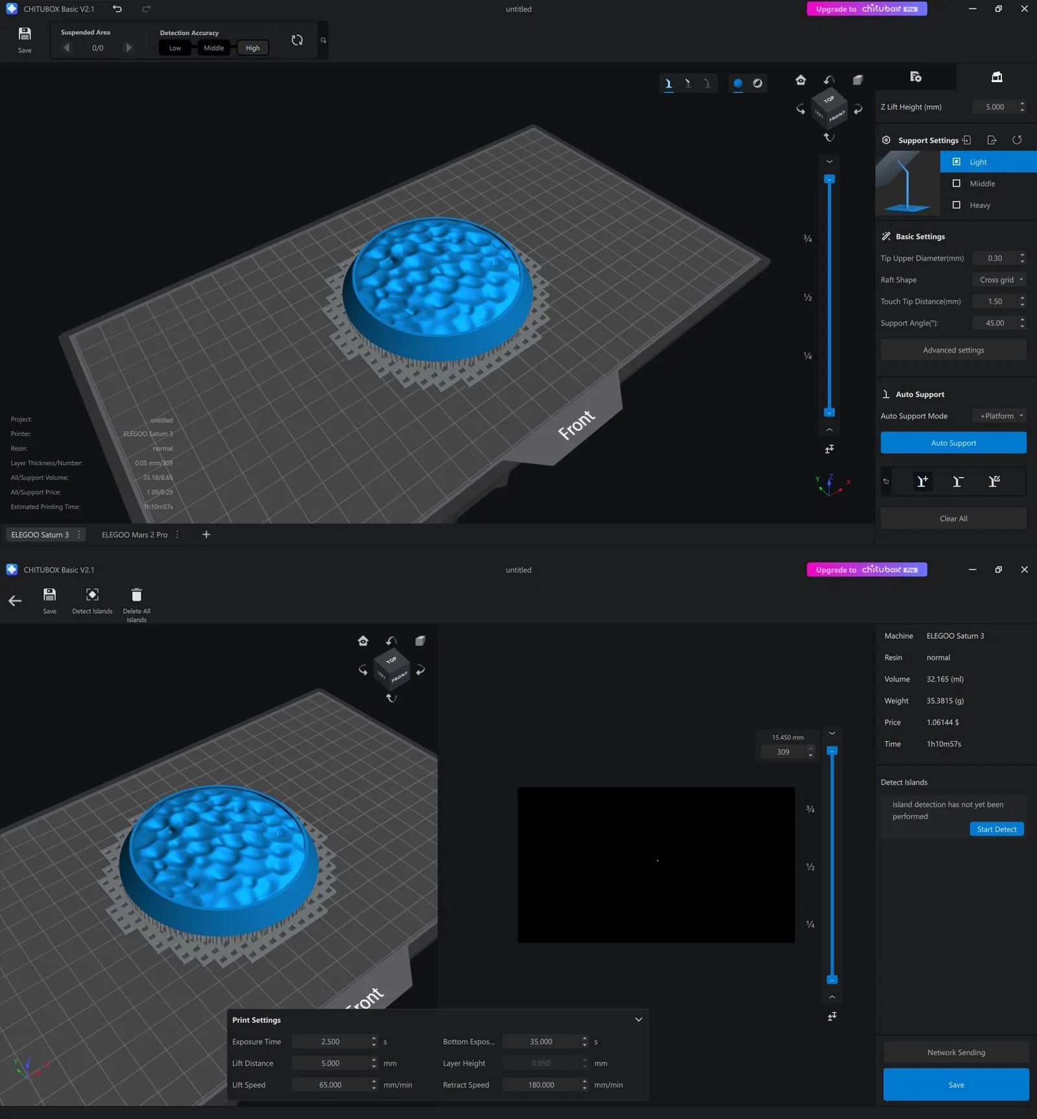The image size is (1037, 1119).
Task: Click the Bottom Exposure time input field
Action: [x=541, y=1041]
